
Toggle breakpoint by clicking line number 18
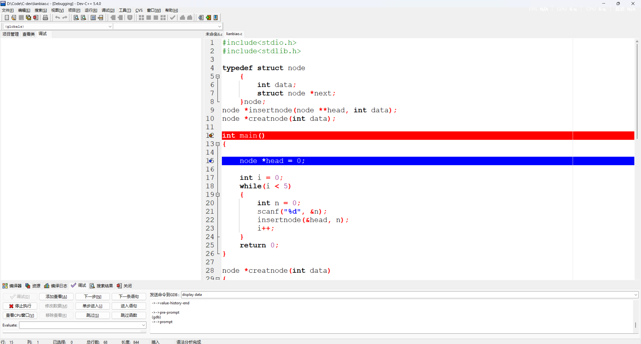[x=210, y=186]
